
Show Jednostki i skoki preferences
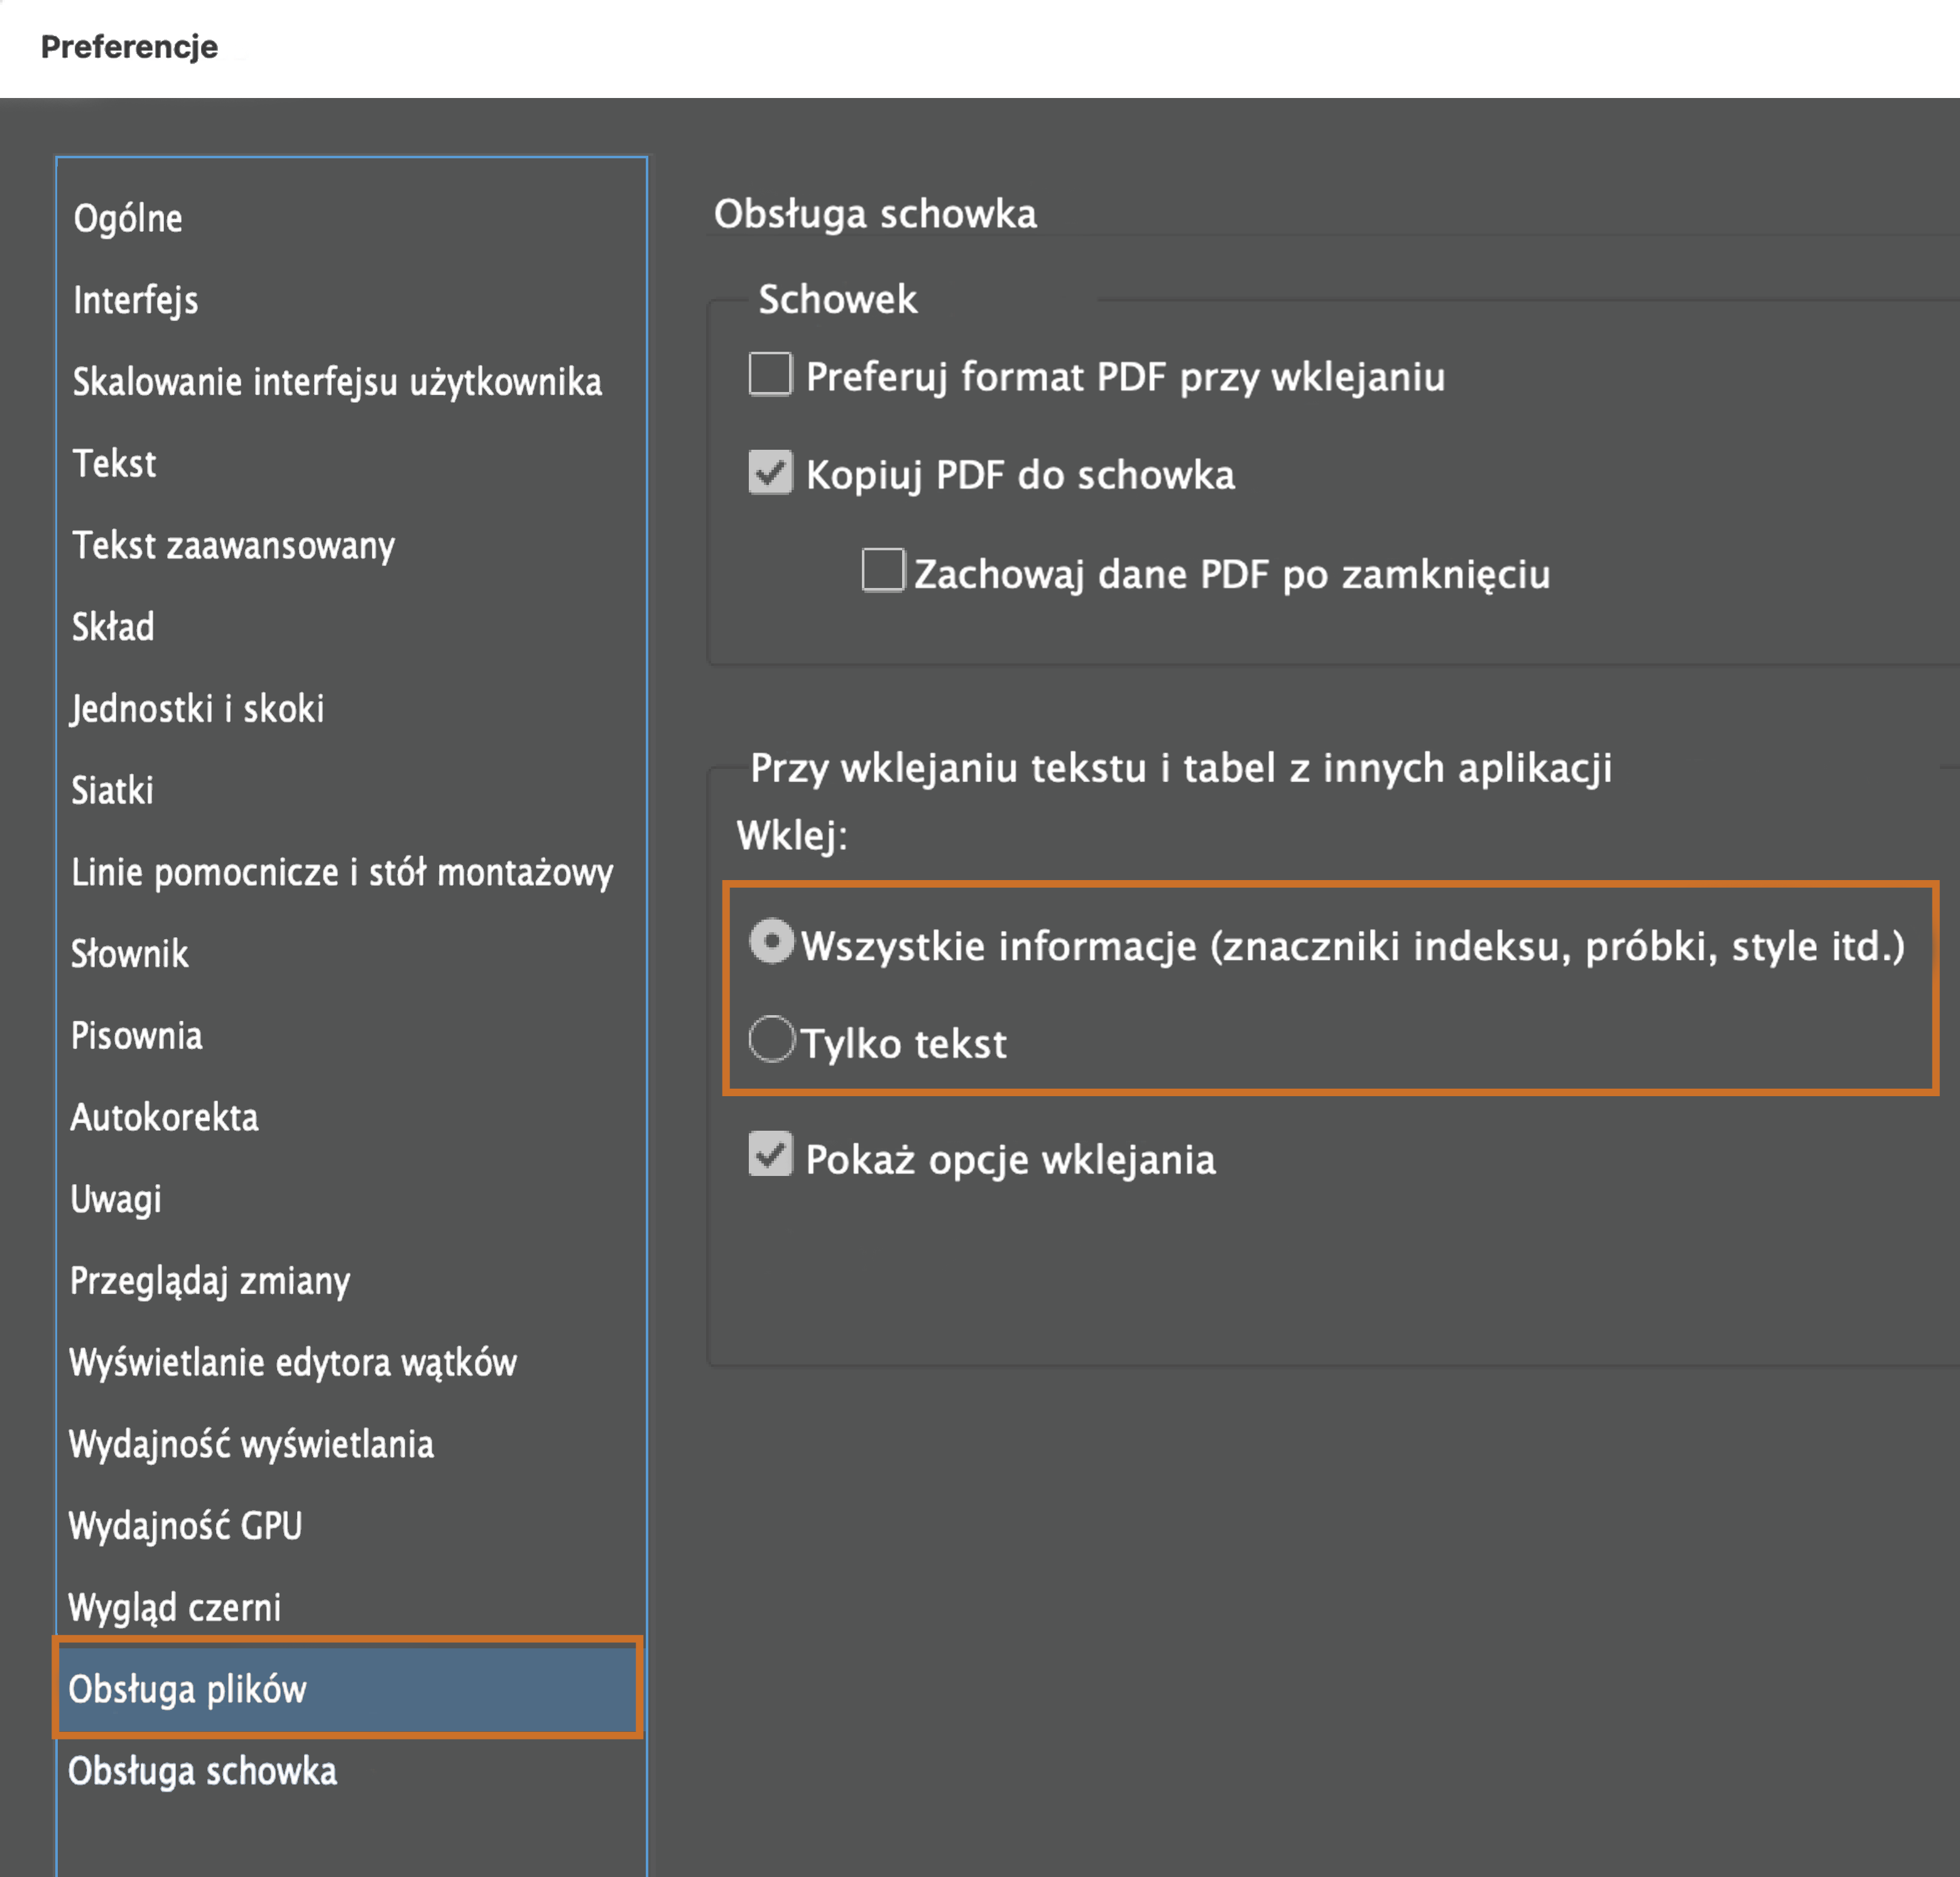(x=197, y=709)
